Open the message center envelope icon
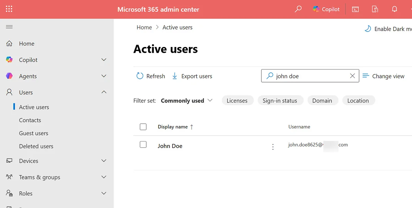The image size is (412, 208). point(355,9)
